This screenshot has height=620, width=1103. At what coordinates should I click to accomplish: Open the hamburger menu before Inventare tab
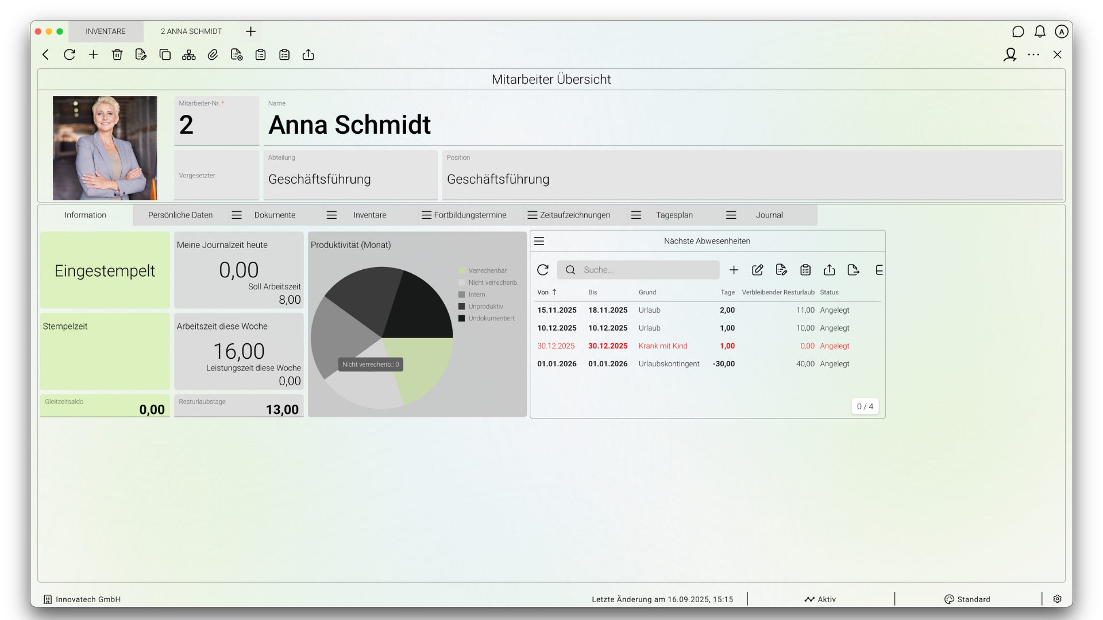(x=331, y=215)
